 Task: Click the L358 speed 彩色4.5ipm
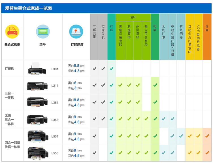[x=76, y=122]
